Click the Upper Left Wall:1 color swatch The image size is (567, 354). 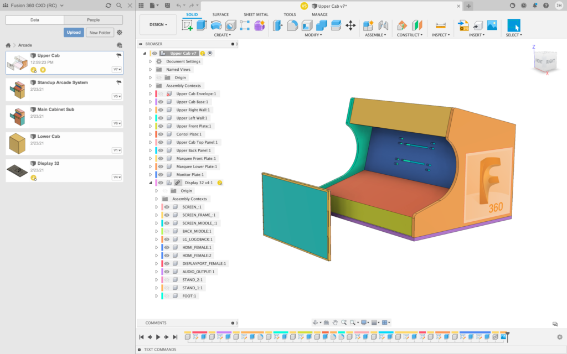156,118
